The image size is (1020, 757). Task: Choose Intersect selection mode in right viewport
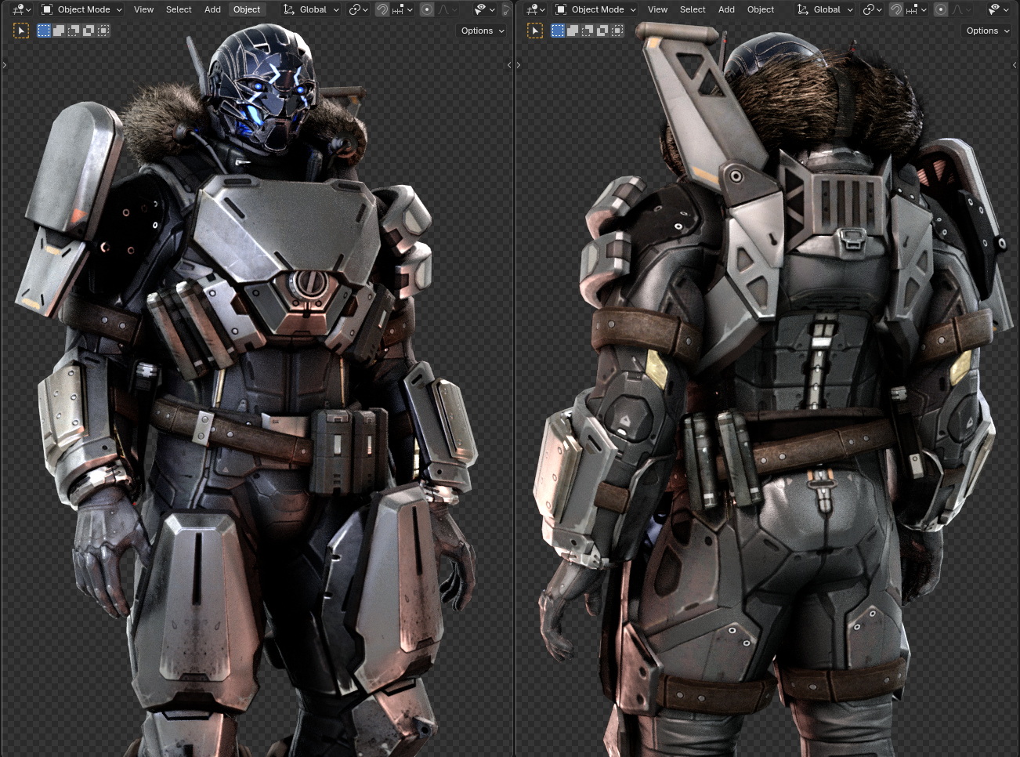(617, 31)
